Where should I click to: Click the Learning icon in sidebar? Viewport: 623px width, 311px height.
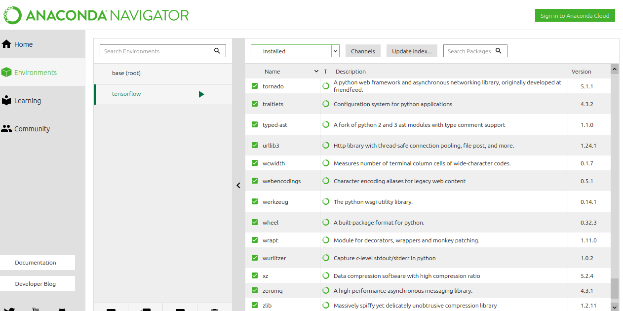[x=6, y=101]
